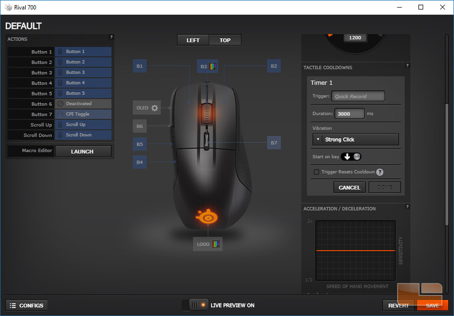This screenshot has width=454, height=316.
Task: Click the Rival 700 title bar icon
Action: pyautogui.click(x=9, y=7)
